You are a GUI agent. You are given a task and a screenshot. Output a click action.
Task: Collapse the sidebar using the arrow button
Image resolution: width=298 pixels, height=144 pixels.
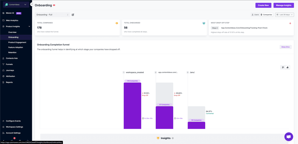click(32, 4)
